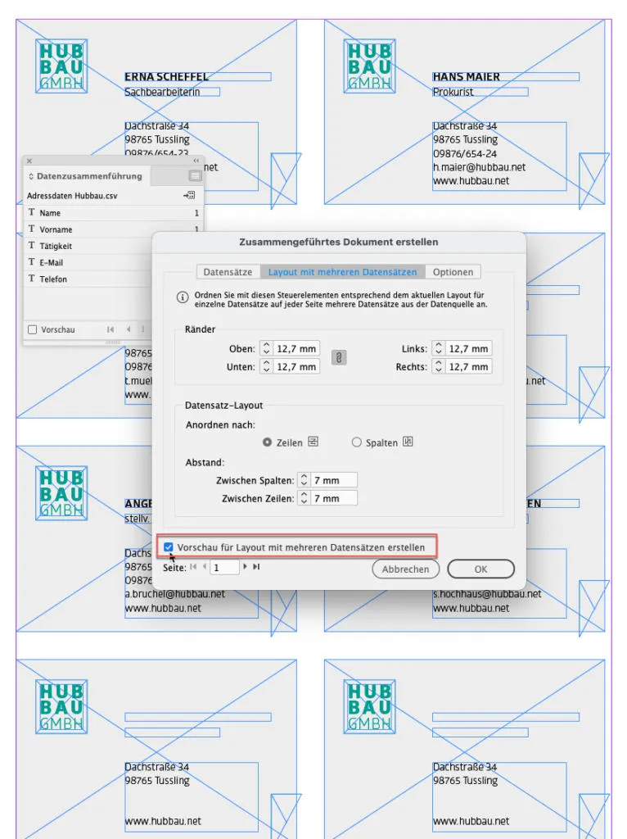Enable the Vorschau checkbox in the panel

[x=32, y=329]
